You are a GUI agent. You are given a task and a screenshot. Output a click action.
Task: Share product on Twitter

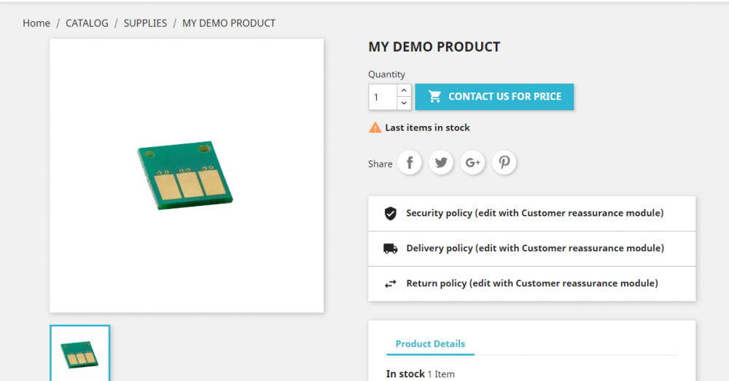pos(441,162)
